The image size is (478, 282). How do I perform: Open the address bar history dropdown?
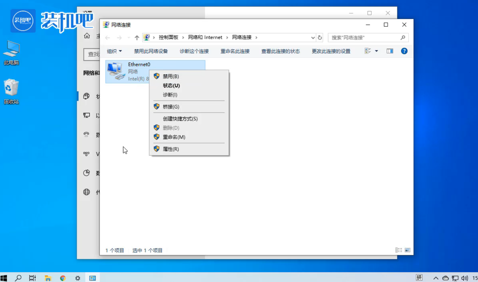click(313, 37)
